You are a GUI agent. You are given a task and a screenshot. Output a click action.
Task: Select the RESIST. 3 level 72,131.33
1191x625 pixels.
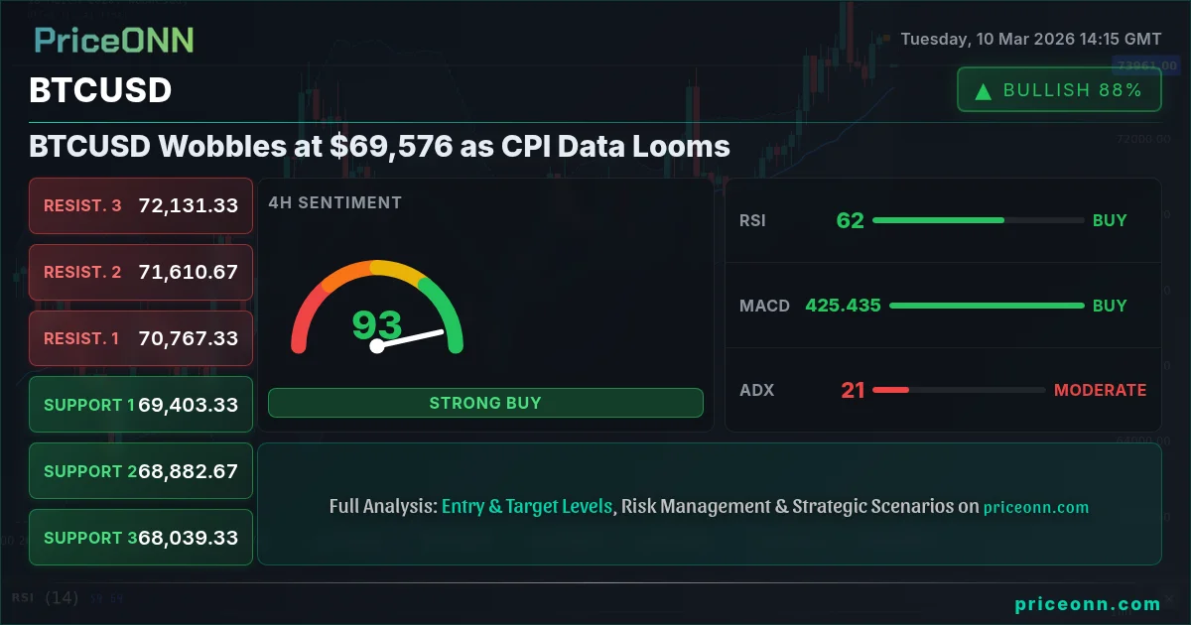point(141,205)
